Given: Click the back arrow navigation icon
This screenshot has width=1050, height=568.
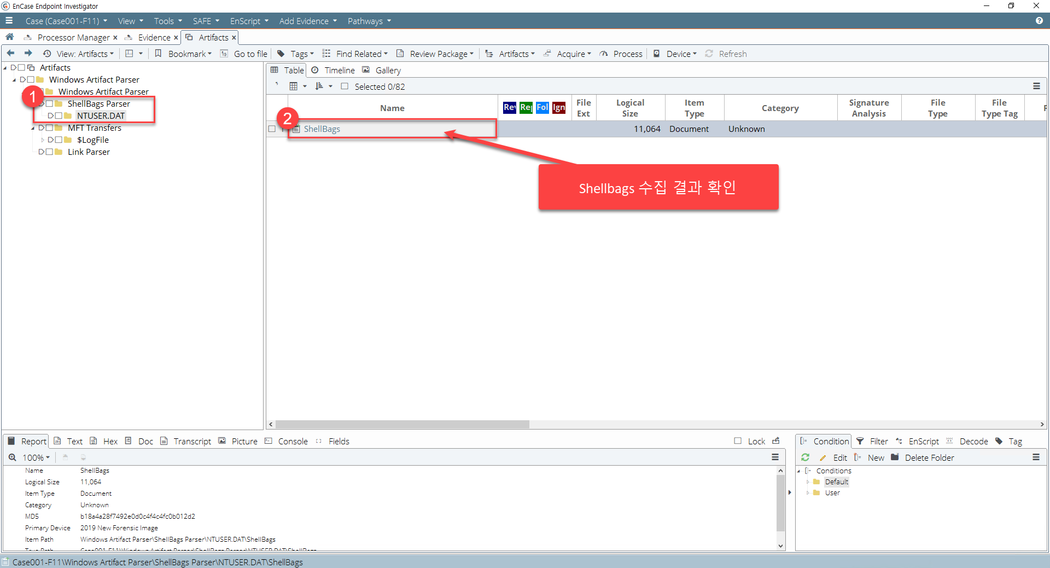Looking at the screenshot, I should (x=10, y=53).
